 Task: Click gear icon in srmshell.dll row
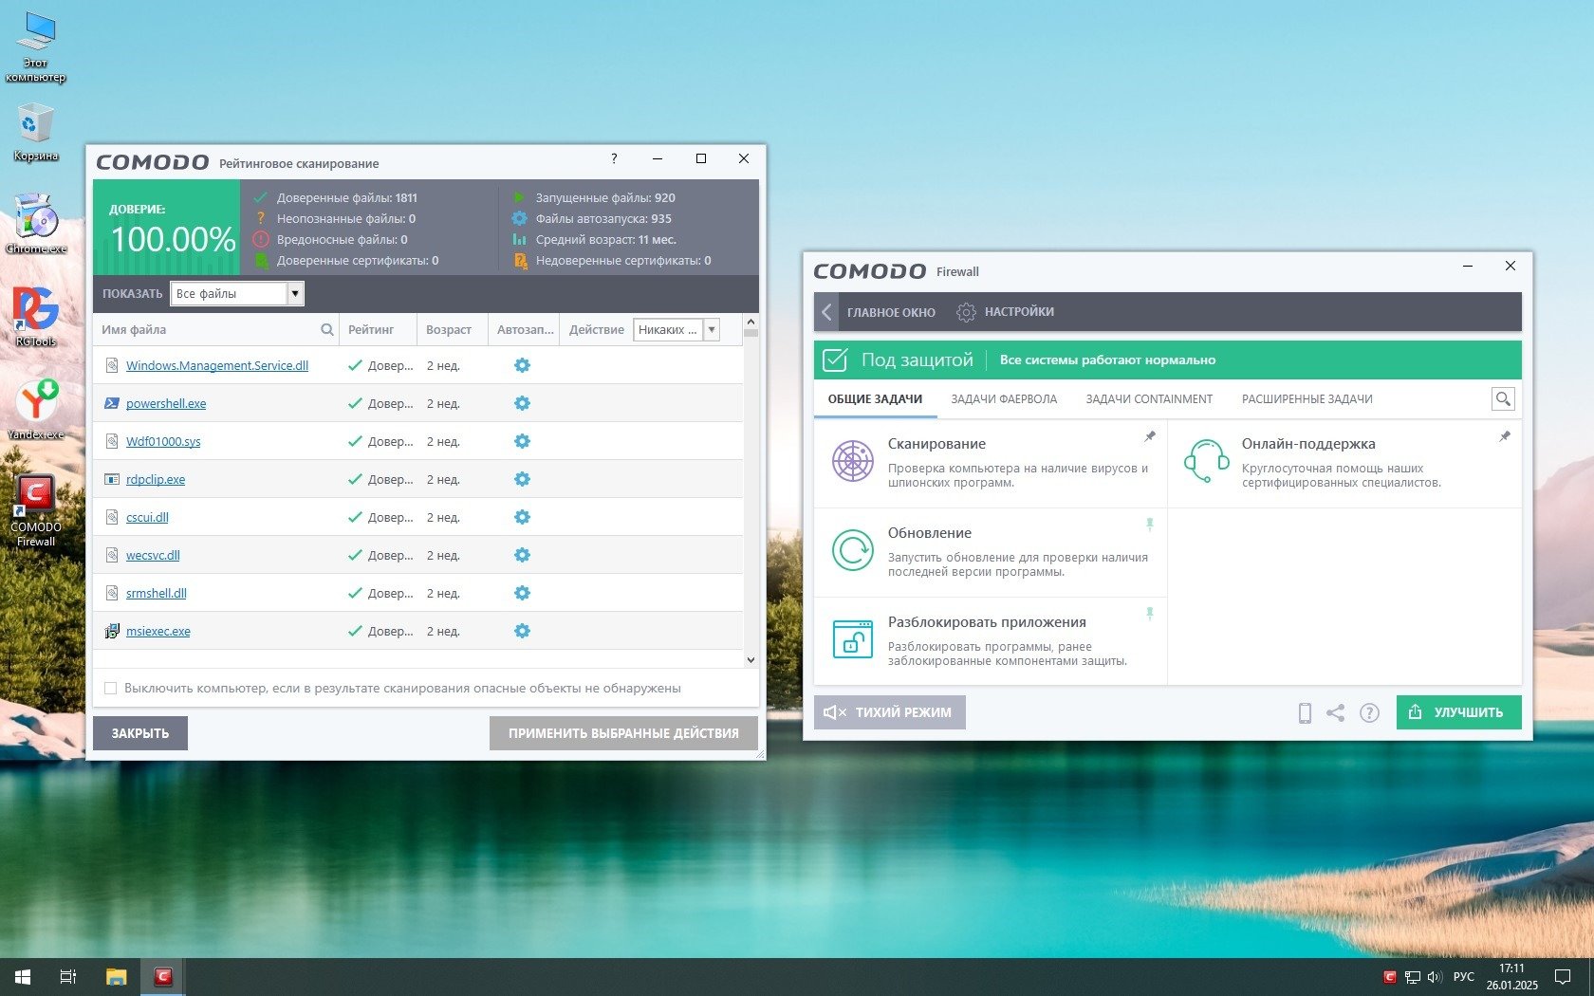[522, 593]
